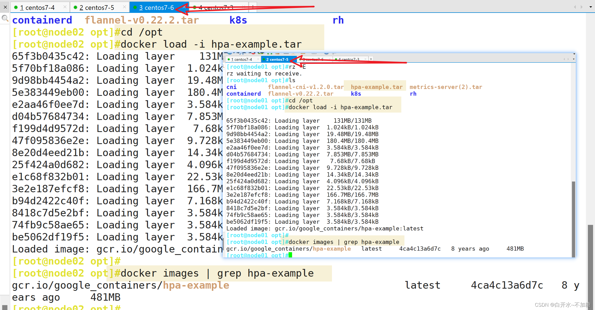The height and width of the screenshot is (310, 595).
Task: Click hpa-example.tar filename in inner terminal
Action: [x=376, y=87]
